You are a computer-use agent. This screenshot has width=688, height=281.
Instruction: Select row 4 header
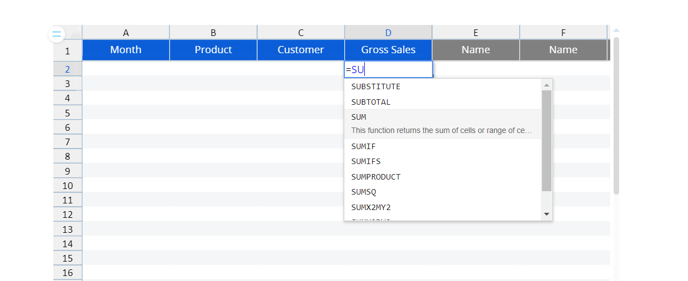point(68,98)
